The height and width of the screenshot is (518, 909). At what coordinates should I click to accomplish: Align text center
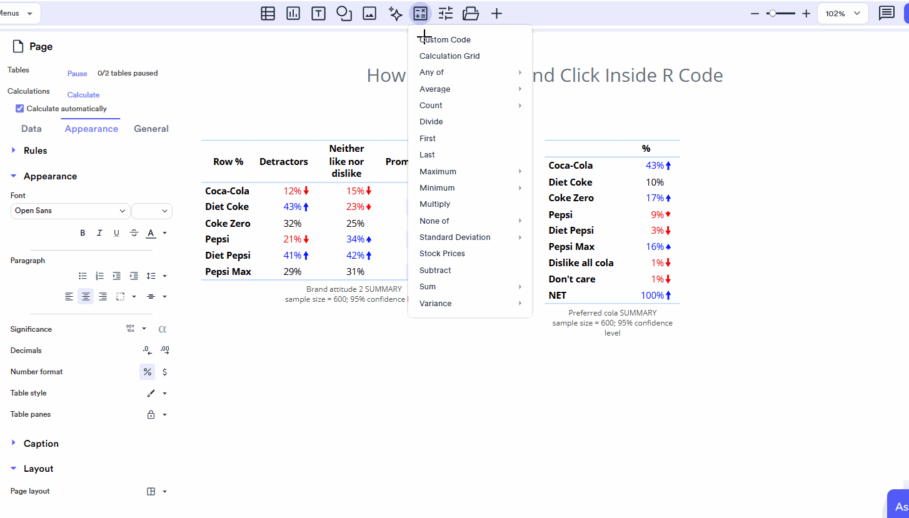tap(86, 296)
